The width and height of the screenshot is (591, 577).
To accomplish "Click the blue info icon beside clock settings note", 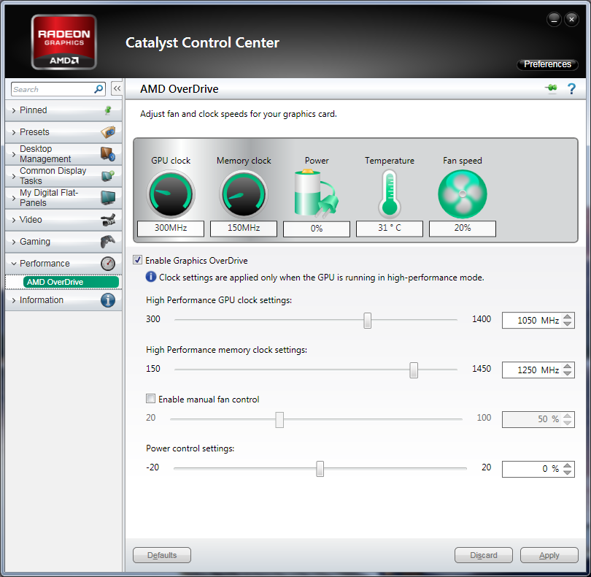I will tap(151, 277).
